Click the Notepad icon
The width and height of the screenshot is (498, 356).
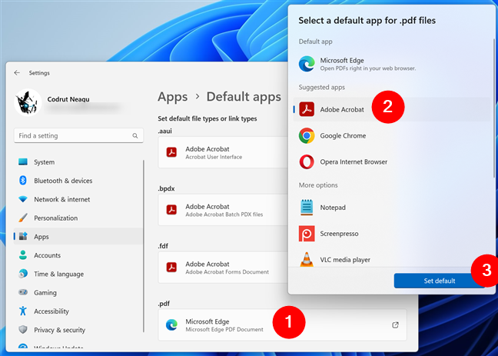pos(307,208)
